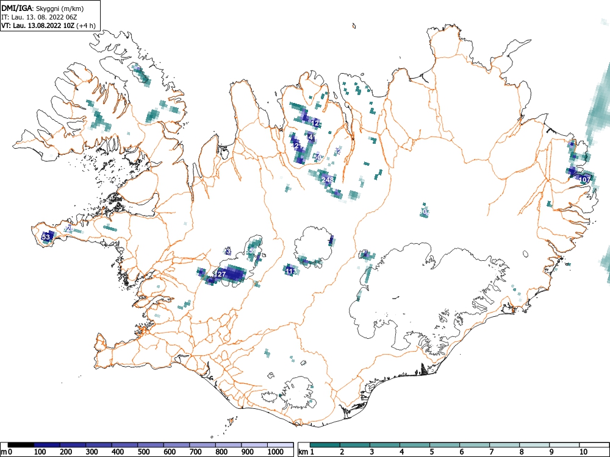Click the '400' label on the metre scale
The width and height of the screenshot is (610, 457).
(x=118, y=452)
